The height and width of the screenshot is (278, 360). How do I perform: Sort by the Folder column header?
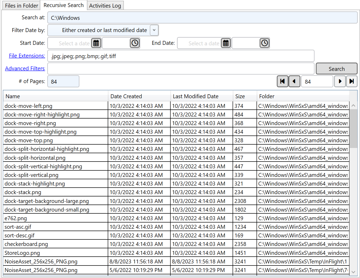click(303, 96)
